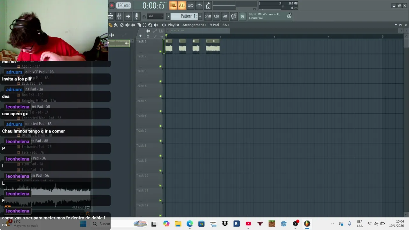Click bar 4 on the timeline ruler
409x230 pixels.
(x=328, y=36)
